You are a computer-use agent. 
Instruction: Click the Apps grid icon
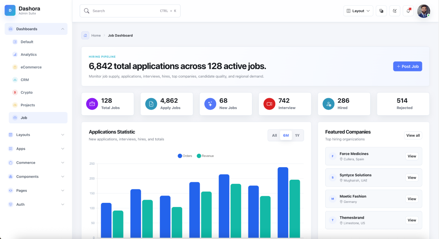(x=11, y=149)
